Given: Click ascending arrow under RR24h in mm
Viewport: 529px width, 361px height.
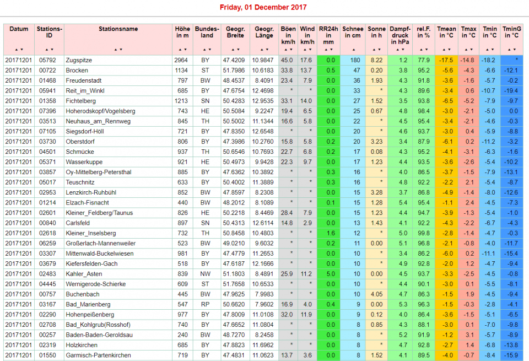Looking at the screenshot, I should tap(326, 50).
